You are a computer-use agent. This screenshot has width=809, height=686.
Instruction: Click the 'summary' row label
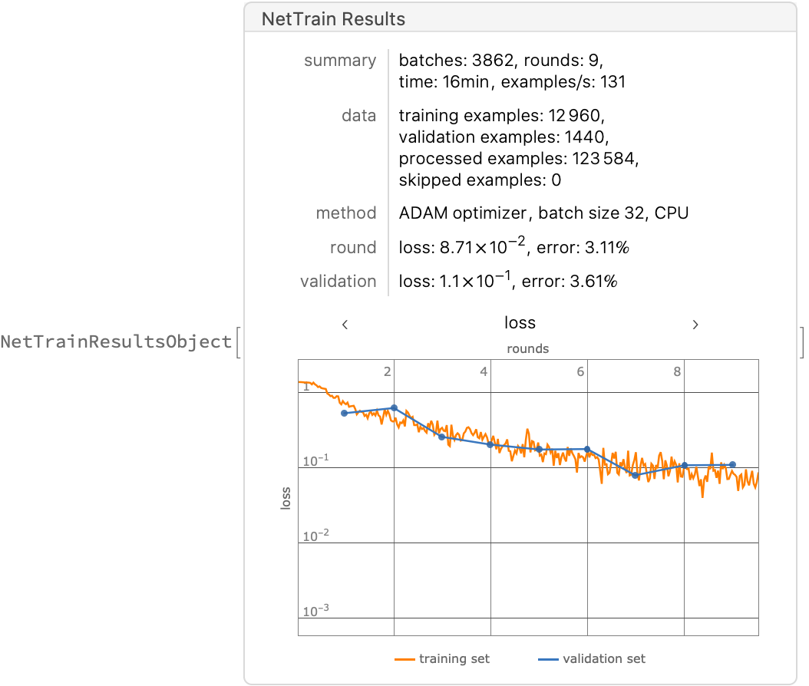click(340, 61)
